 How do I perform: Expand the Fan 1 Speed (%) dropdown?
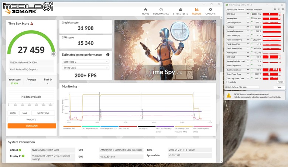[248, 35]
